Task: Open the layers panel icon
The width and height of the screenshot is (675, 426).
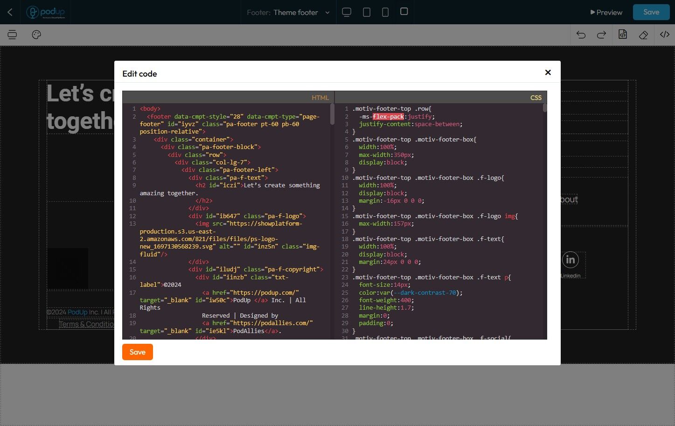Action: [x=12, y=35]
